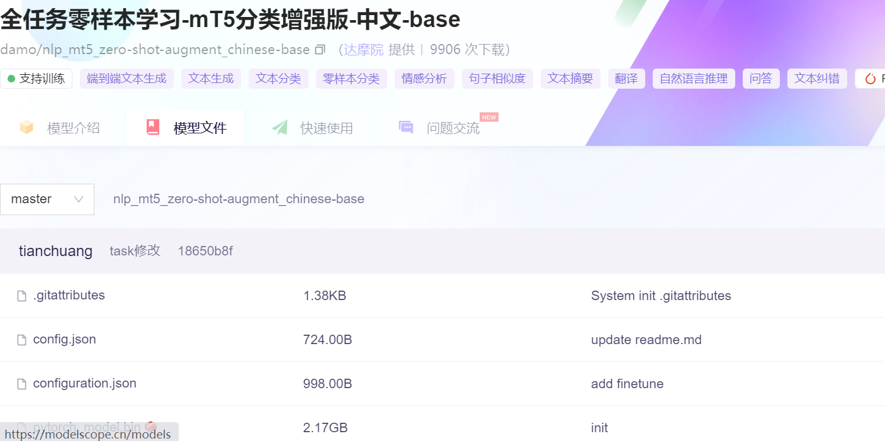Click the damo/nlp_mt5 model ID text
This screenshot has width=885, height=441.
[155, 50]
